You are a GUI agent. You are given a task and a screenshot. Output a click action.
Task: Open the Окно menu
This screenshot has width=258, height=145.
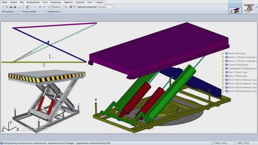click(89, 2)
